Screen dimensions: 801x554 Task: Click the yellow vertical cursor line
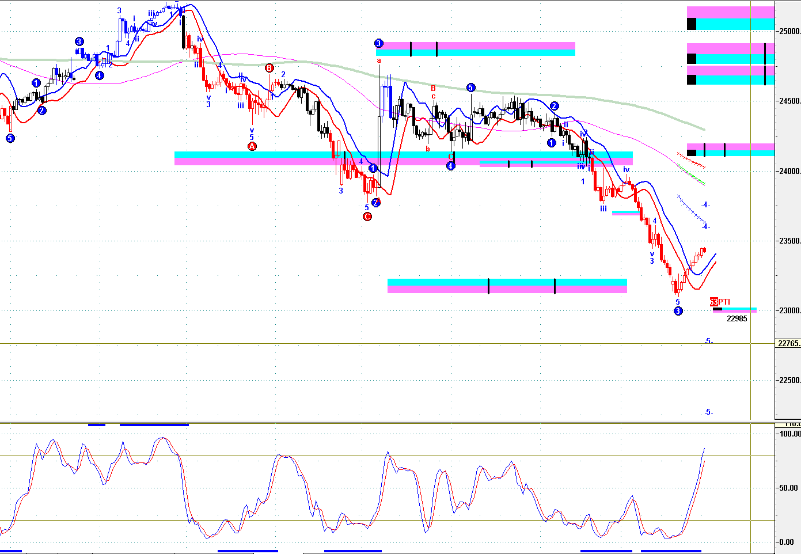pyautogui.click(x=750, y=210)
